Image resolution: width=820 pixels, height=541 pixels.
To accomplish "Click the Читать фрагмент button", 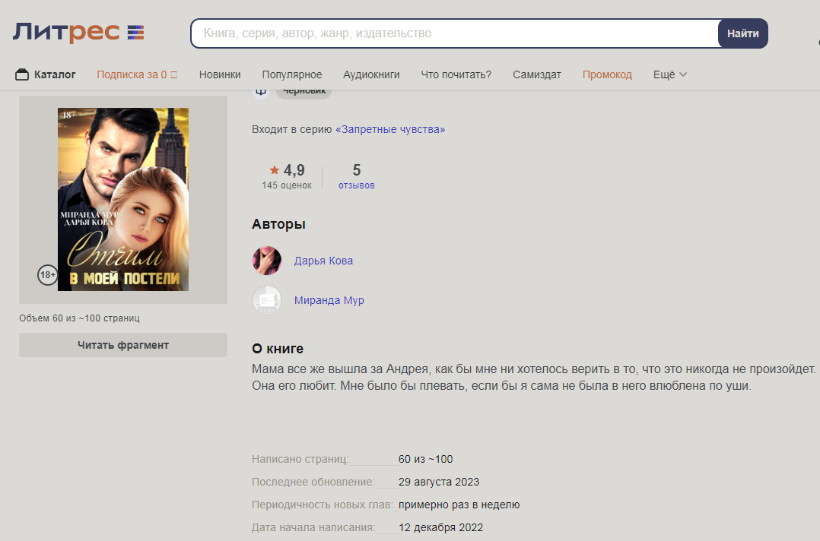I will pos(123,345).
